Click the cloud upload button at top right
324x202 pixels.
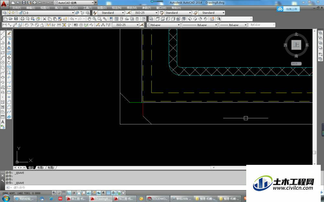click(288, 9)
